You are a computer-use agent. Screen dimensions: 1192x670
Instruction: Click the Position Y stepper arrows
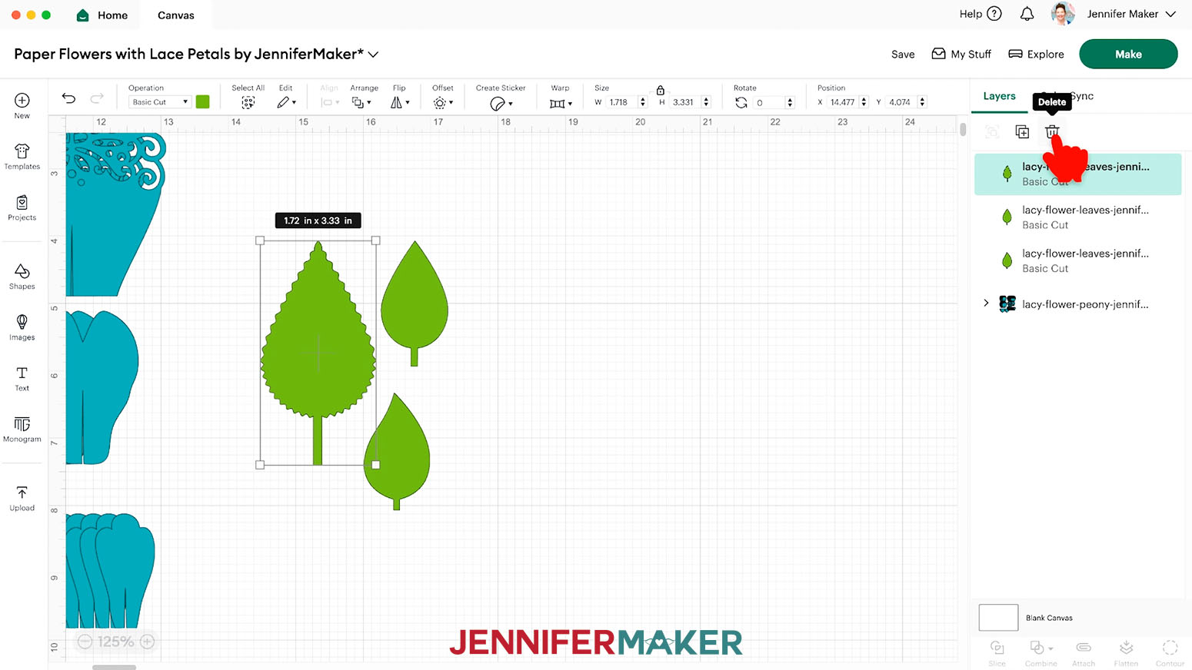tap(922, 102)
